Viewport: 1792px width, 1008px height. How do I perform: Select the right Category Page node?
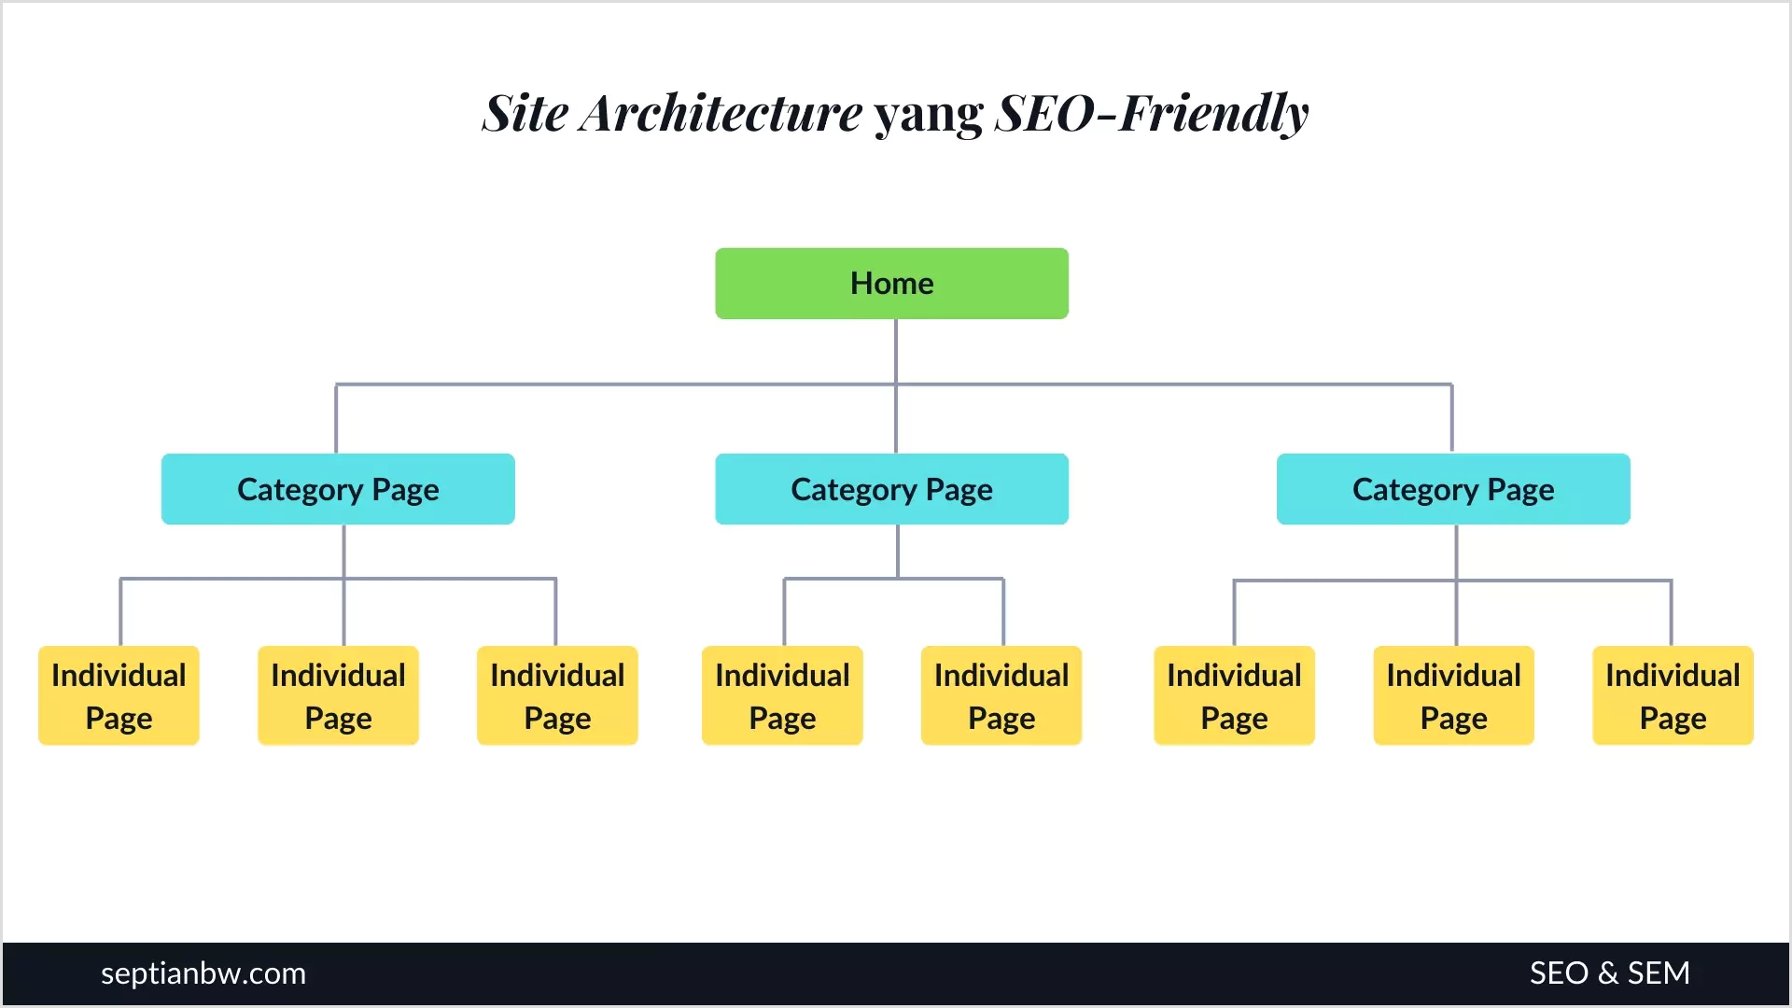point(1452,489)
